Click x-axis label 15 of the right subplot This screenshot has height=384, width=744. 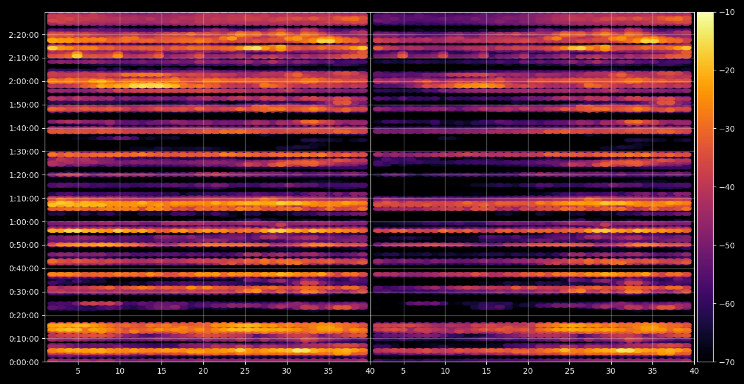tap(486, 371)
